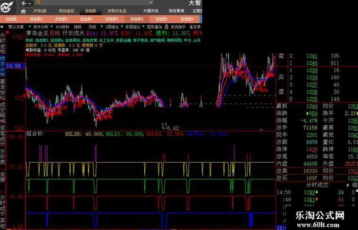Click the 系统指示 toolbar item
The width and height of the screenshot is (358, 230).
(x=178, y=27)
